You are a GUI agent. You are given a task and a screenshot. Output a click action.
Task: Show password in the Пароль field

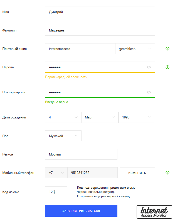tap(149, 67)
